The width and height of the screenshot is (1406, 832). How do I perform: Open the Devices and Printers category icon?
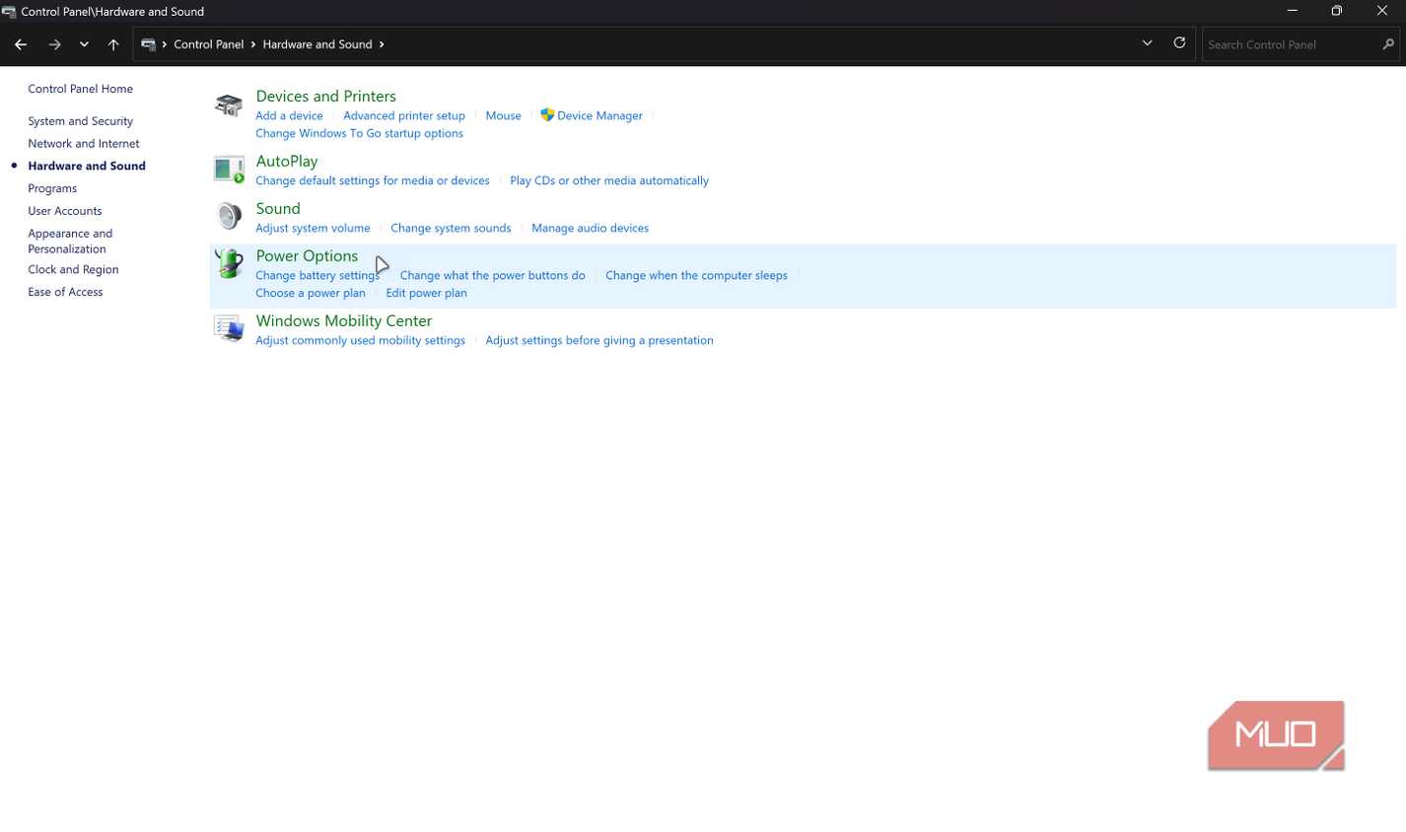[229, 105]
